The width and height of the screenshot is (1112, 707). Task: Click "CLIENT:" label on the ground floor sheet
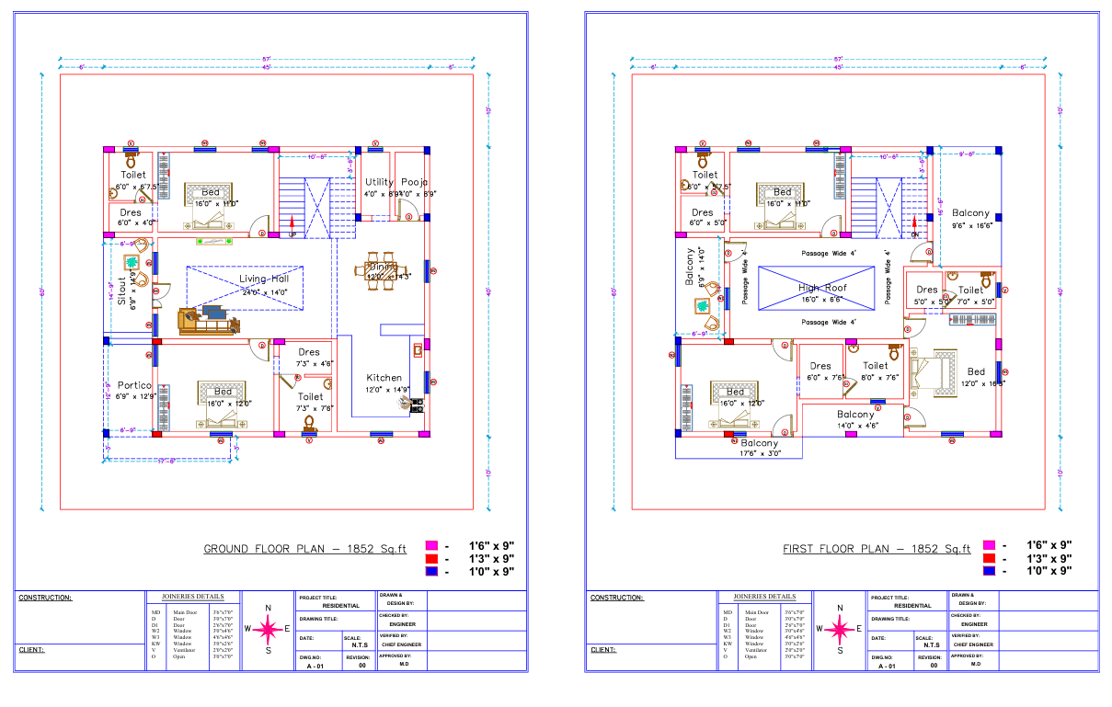(32, 650)
